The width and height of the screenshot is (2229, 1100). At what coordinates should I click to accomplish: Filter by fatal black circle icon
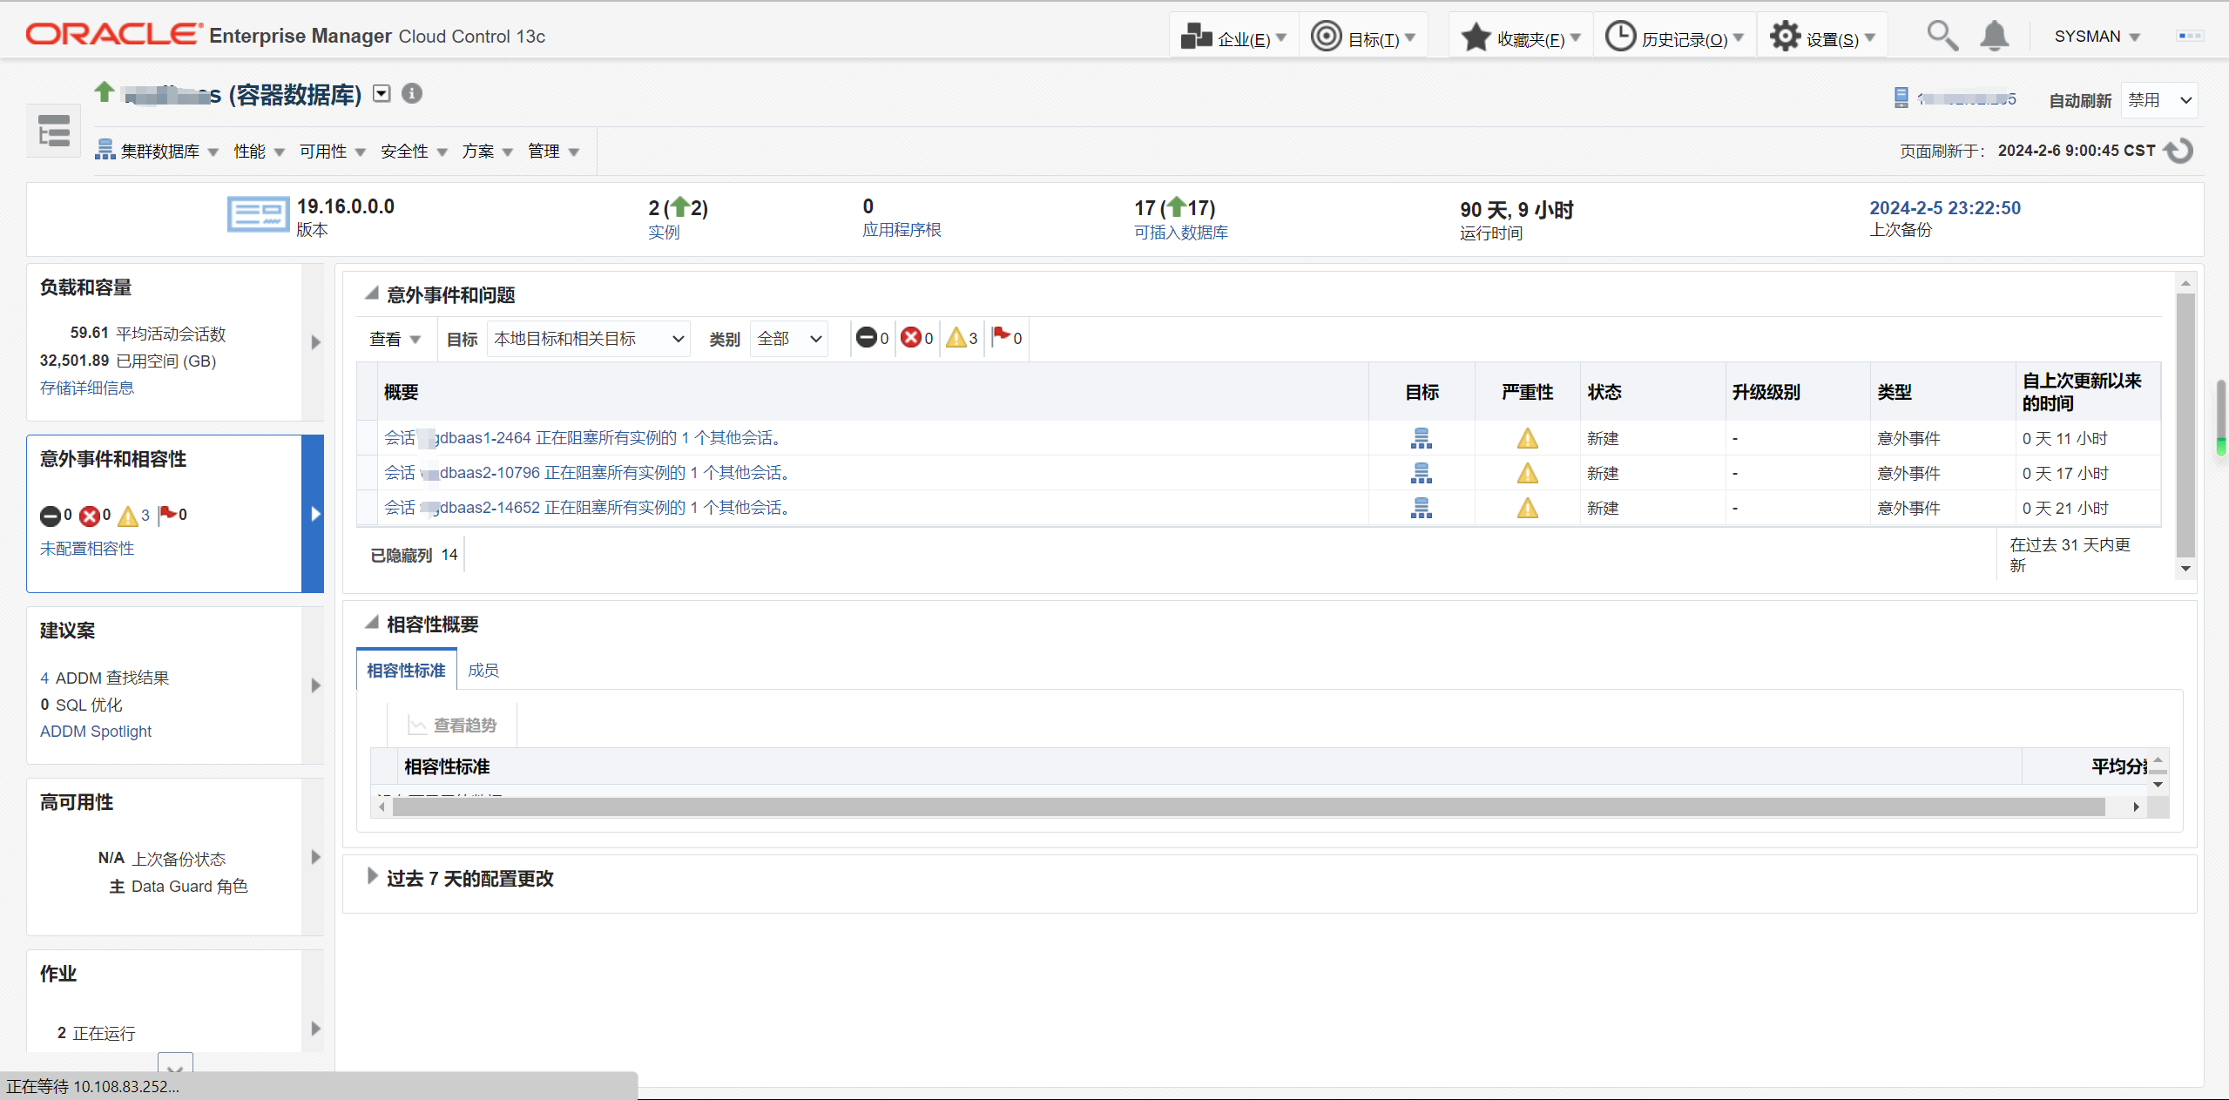pyautogui.click(x=866, y=338)
